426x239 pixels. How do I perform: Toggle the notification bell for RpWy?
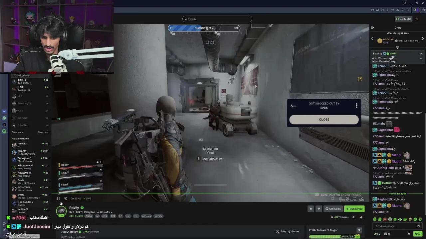311,209
